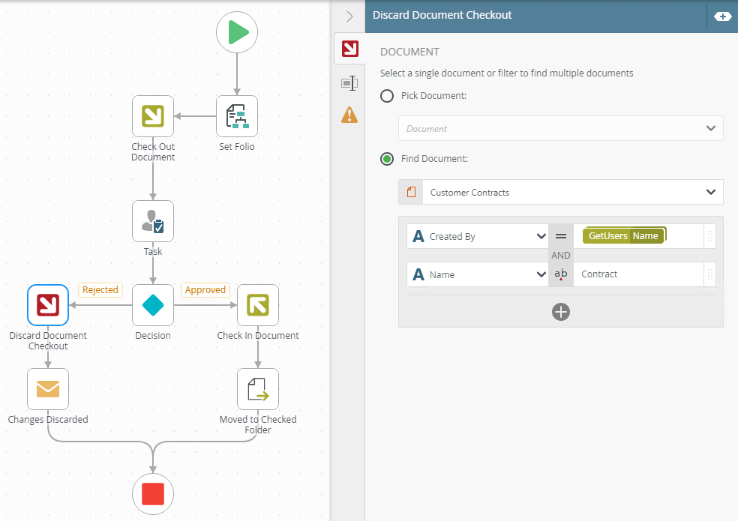Select the Moved to Checked Folder step
Image resolution: width=738 pixels, height=521 pixels.
[x=258, y=389]
